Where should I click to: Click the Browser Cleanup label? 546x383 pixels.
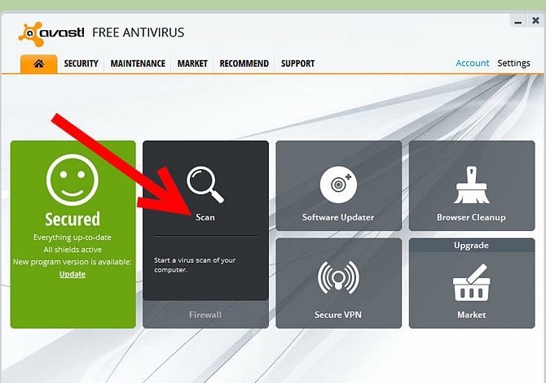coord(471,218)
